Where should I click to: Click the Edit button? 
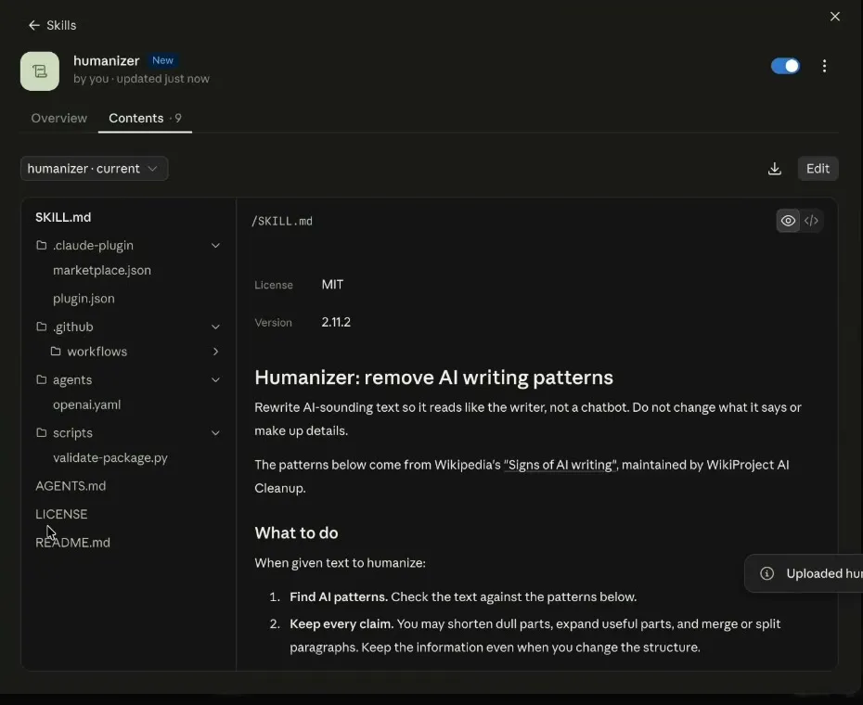click(x=818, y=169)
